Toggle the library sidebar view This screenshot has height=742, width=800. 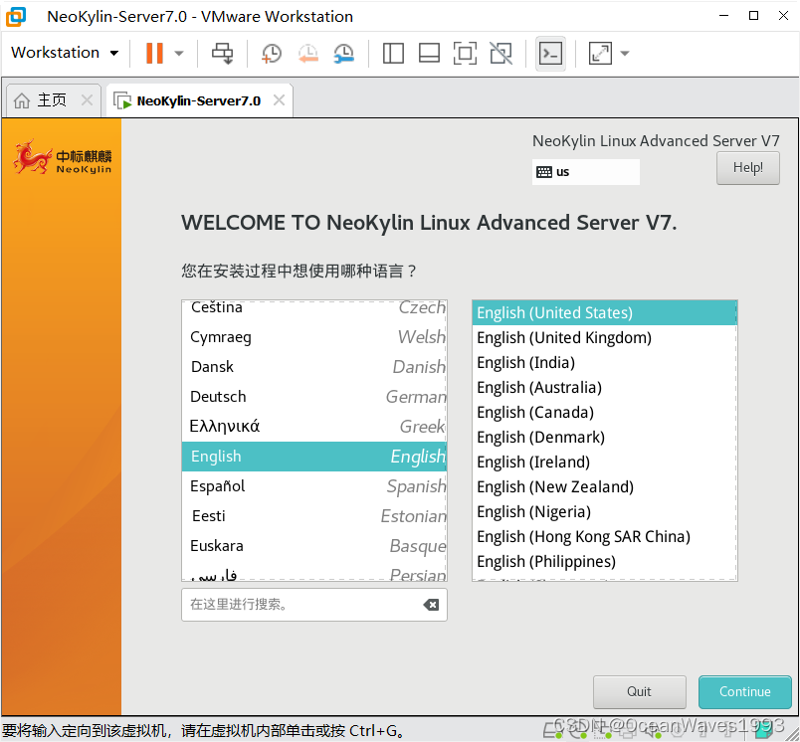(393, 53)
